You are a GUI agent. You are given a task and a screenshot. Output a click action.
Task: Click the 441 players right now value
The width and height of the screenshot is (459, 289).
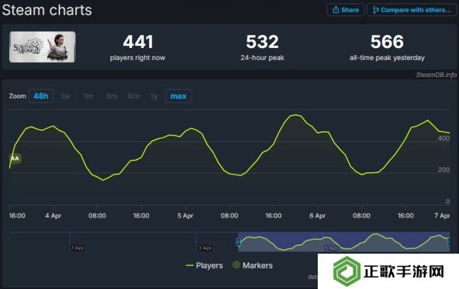point(138,42)
